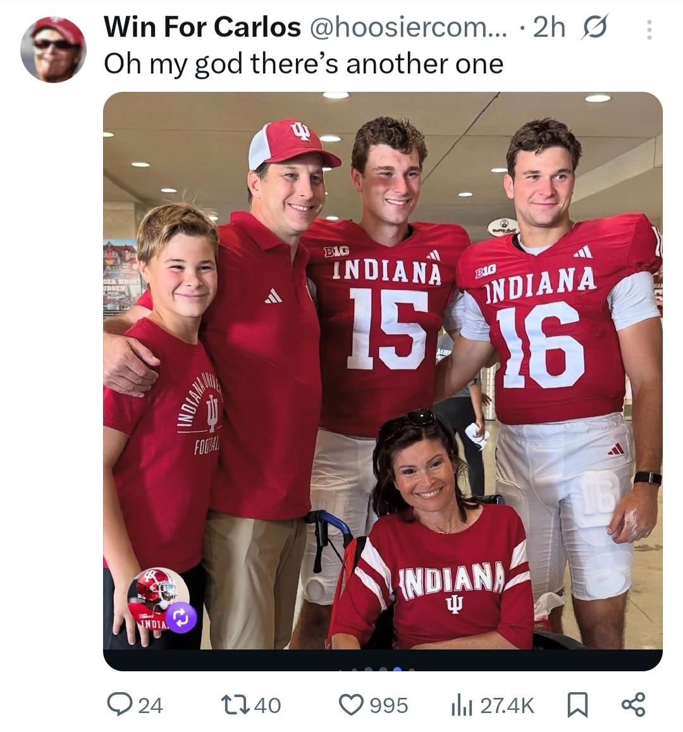The width and height of the screenshot is (683, 732).
Task: Tap the purple repost badge on the photo
Action: (x=180, y=617)
